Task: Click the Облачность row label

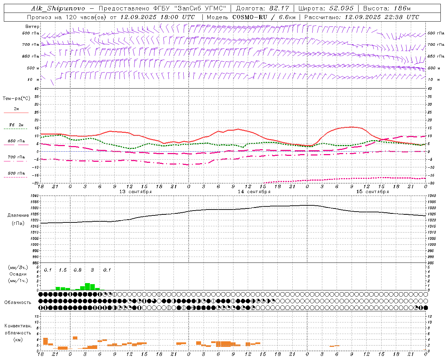Action: pyautogui.click(x=18, y=303)
